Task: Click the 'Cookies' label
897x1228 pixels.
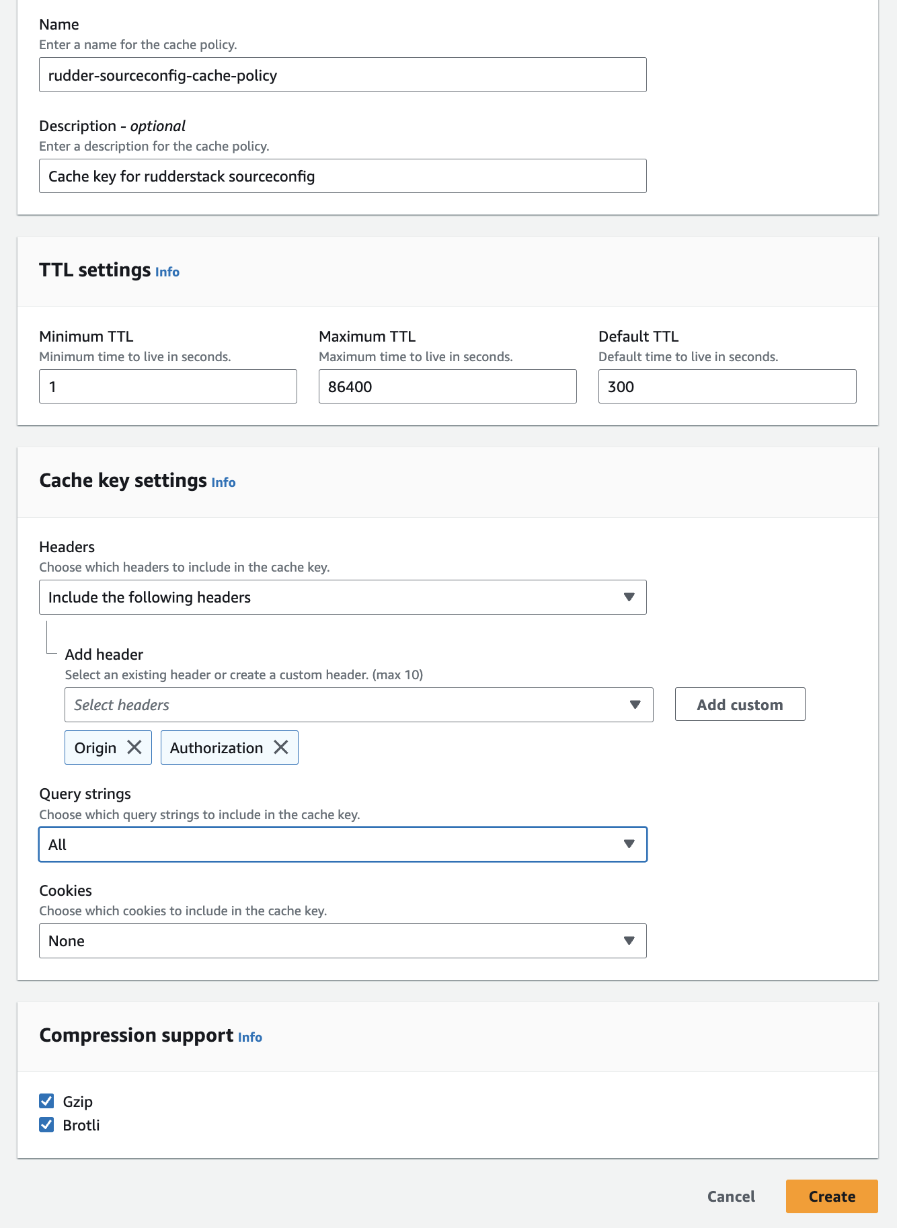Action: (x=66, y=890)
